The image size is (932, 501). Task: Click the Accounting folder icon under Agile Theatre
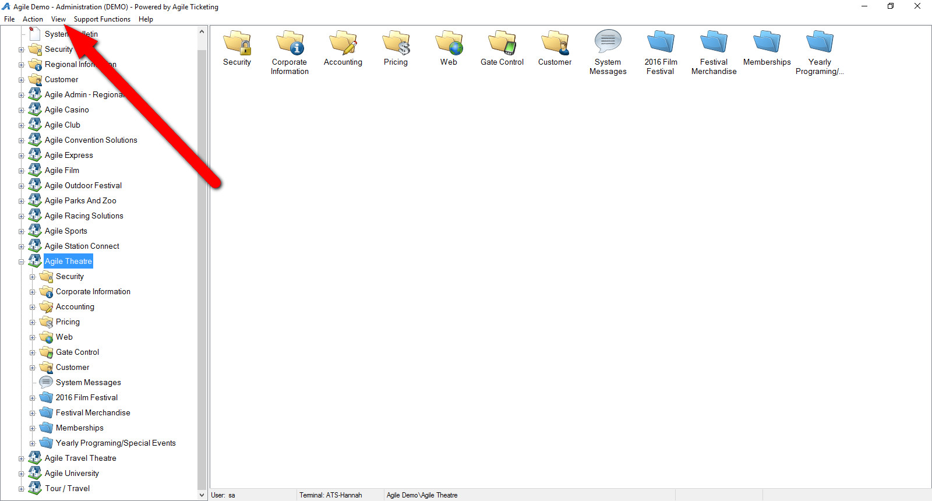46,306
